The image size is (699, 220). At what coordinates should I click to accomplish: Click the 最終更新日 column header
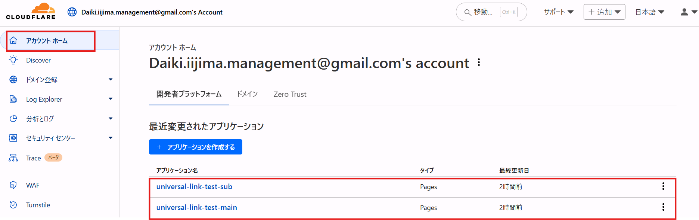point(514,170)
